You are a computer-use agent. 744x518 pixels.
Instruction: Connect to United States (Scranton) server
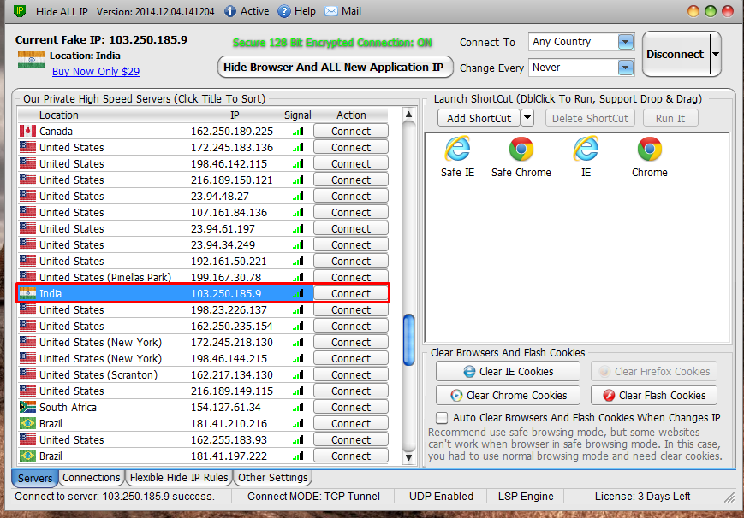(351, 374)
